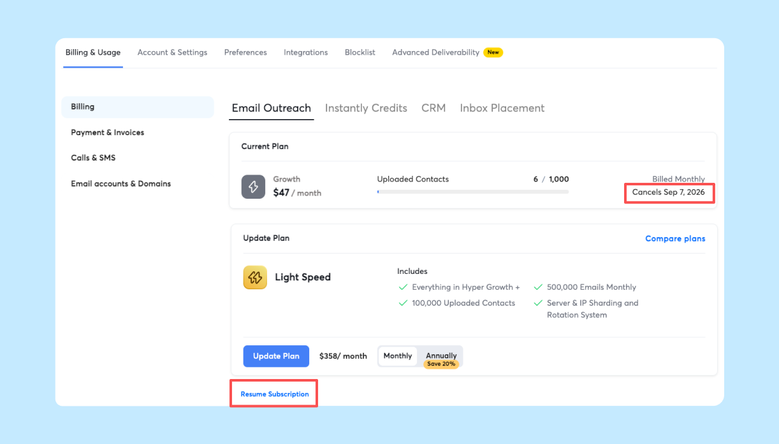Screen dimensions: 779x444
Task: Click the Includes label
Action: [x=412, y=271]
